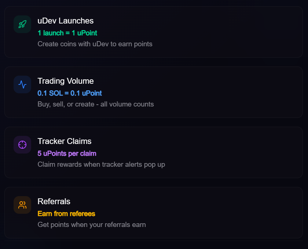Click the purple crosshair tracker icon
The width and height of the screenshot is (308, 249).
coord(22,145)
